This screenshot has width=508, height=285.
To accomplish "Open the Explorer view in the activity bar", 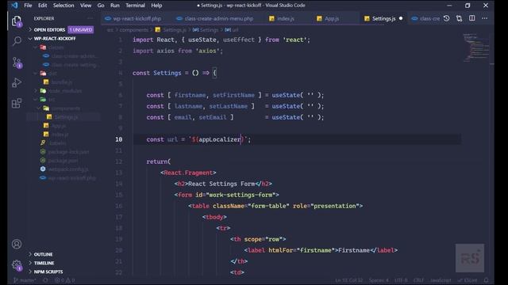I will (17, 21).
